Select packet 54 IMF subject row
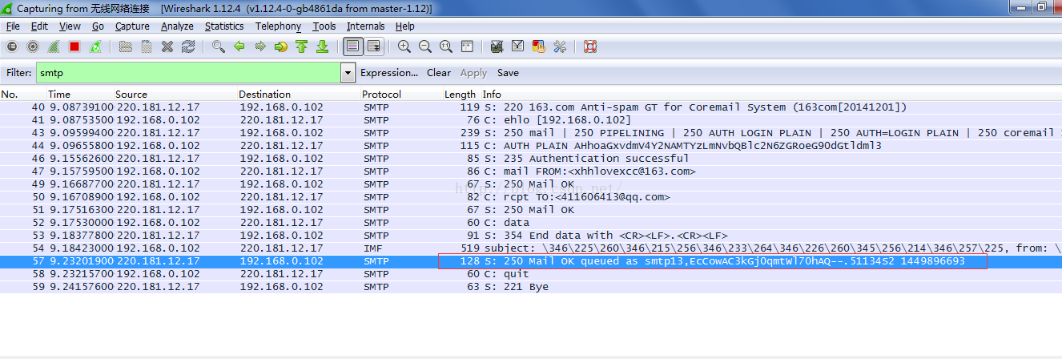This screenshot has height=359, width=1062. pos(531,248)
